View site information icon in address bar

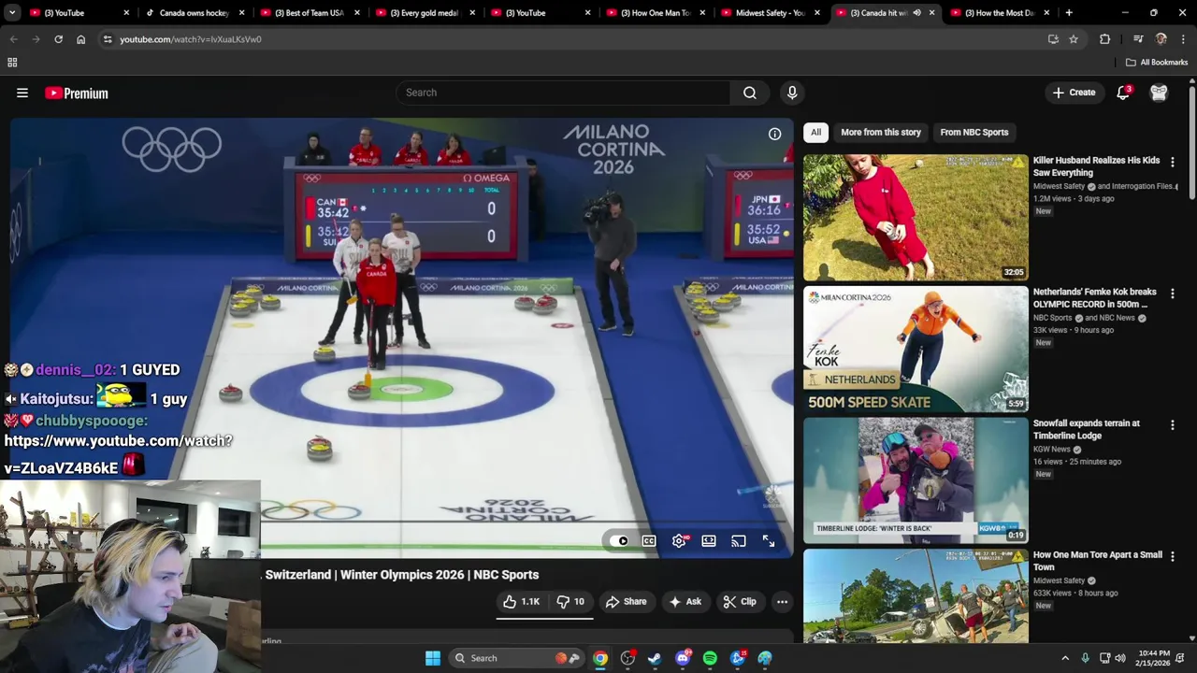[108, 39]
